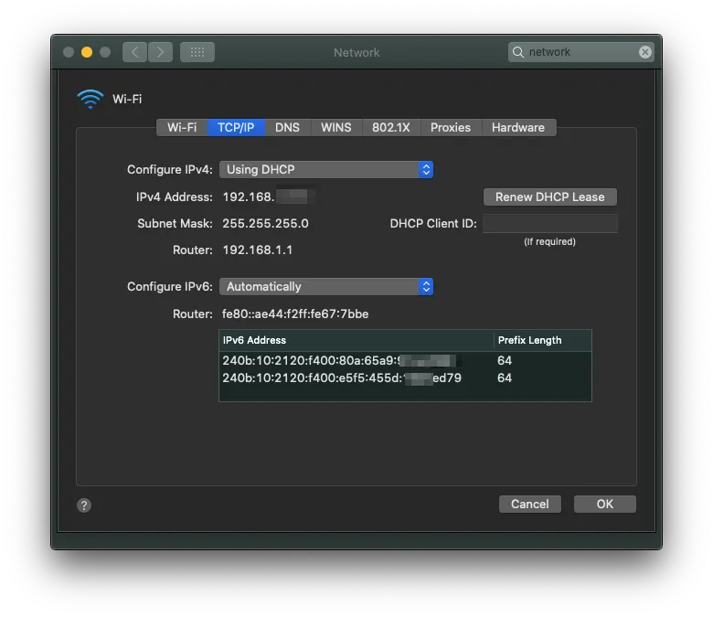The height and width of the screenshot is (617, 713).
Task: Click the Wi-Fi signal icon
Action: point(90,100)
